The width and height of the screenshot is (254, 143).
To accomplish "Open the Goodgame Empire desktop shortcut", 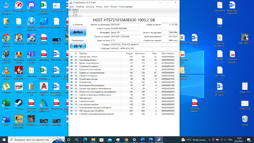I will click(19, 57).
